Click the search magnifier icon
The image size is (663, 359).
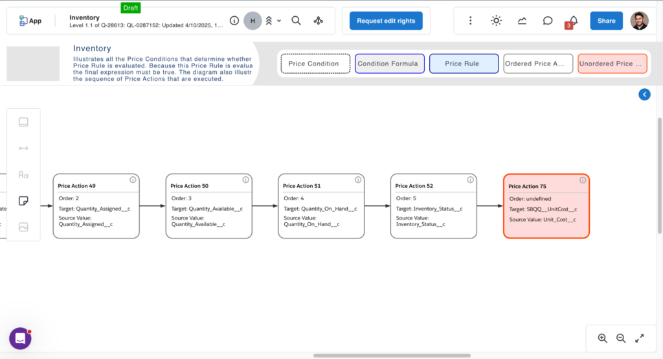pos(296,21)
